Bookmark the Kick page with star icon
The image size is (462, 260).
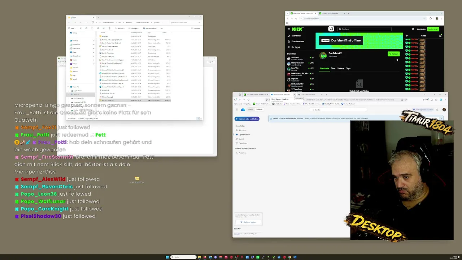[x=424, y=18]
